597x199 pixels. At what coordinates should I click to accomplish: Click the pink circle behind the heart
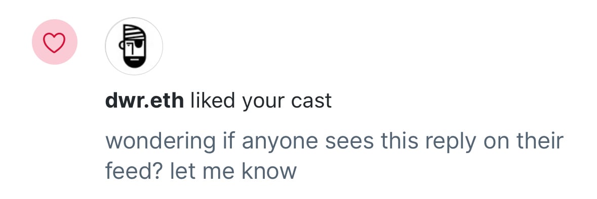coord(55,42)
